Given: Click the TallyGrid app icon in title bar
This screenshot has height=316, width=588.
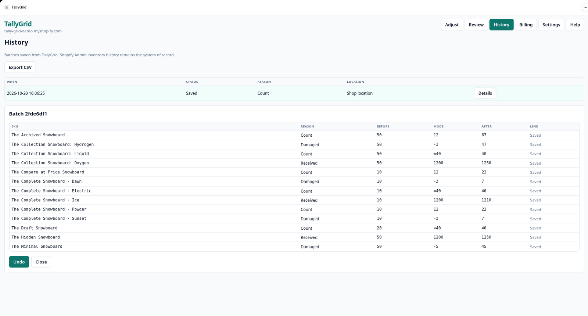Looking at the screenshot, I should tap(7, 7).
